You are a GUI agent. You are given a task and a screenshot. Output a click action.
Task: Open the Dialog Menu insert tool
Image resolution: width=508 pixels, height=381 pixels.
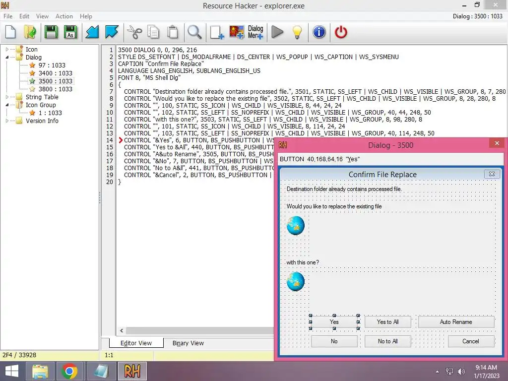coord(255,32)
